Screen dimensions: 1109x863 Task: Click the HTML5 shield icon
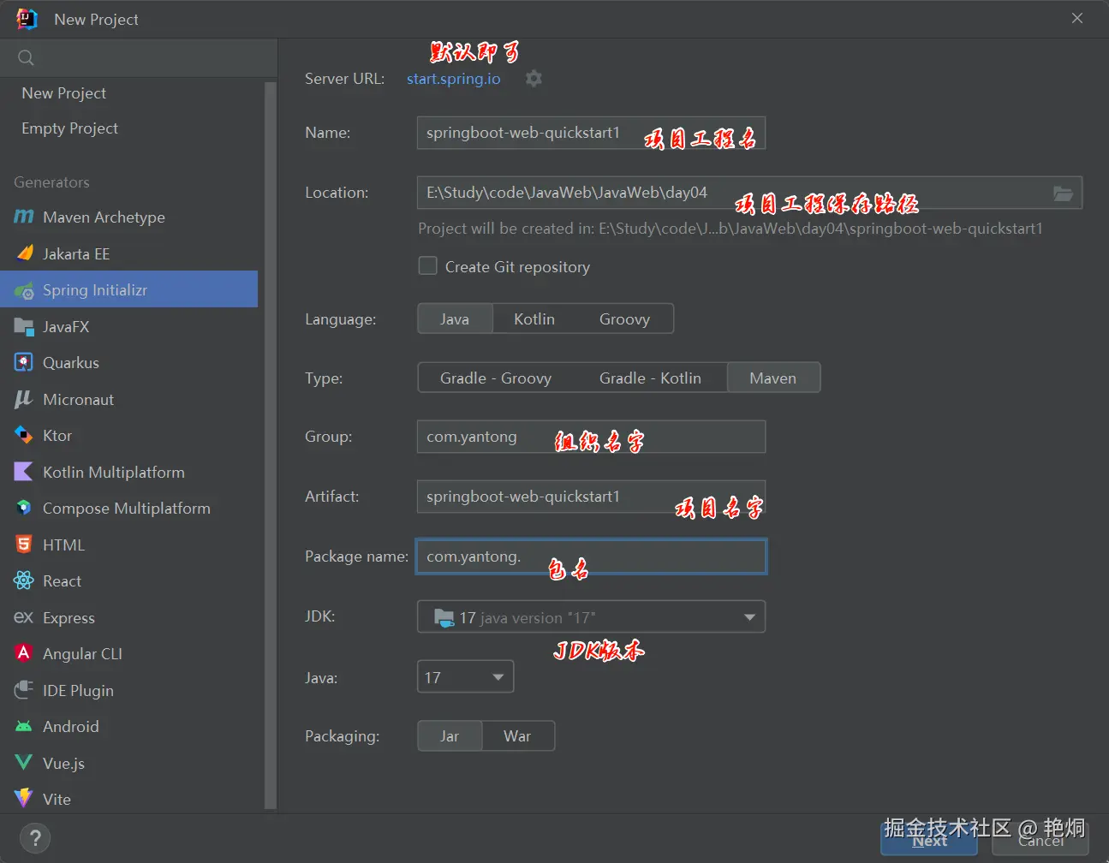[x=24, y=545]
